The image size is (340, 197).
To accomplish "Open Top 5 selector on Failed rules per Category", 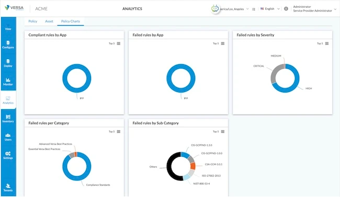I will (x=111, y=132).
